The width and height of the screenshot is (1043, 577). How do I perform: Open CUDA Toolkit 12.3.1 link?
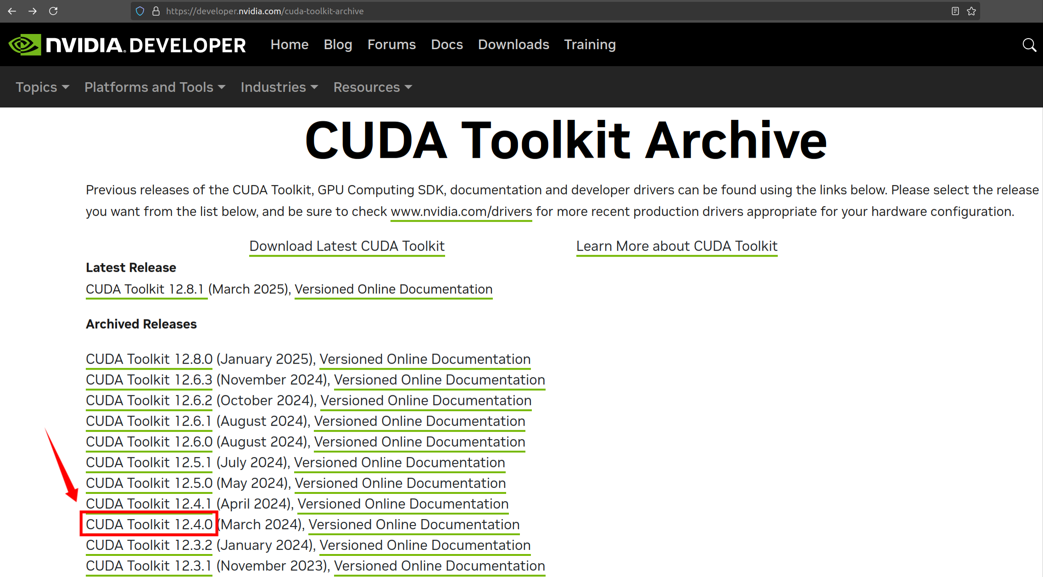pyautogui.click(x=149, y=566)
